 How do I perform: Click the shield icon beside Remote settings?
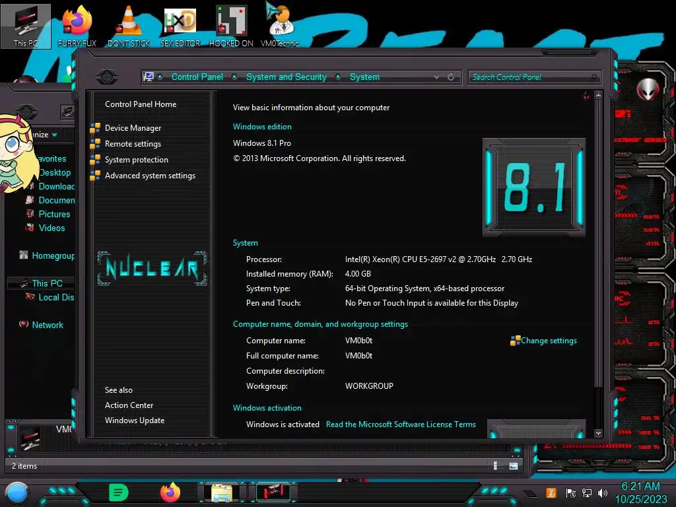pos(95,143)
